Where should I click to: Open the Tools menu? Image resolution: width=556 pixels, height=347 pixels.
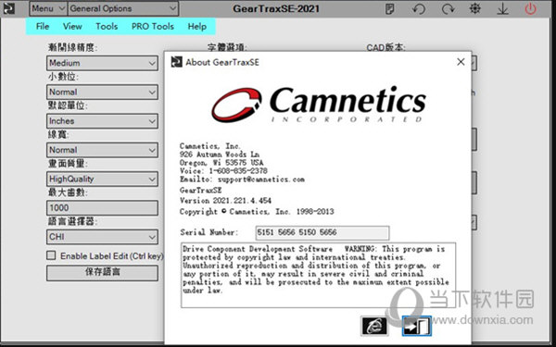[x=107, y=27]
